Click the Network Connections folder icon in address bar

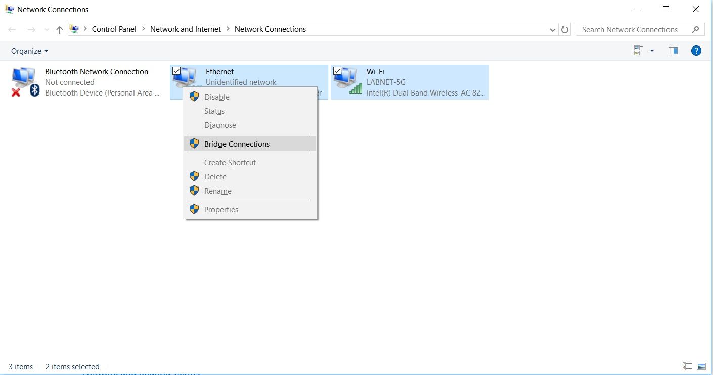point(75,29)
